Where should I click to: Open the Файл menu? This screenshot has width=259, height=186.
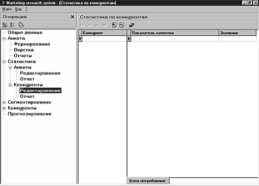(7, 9)
